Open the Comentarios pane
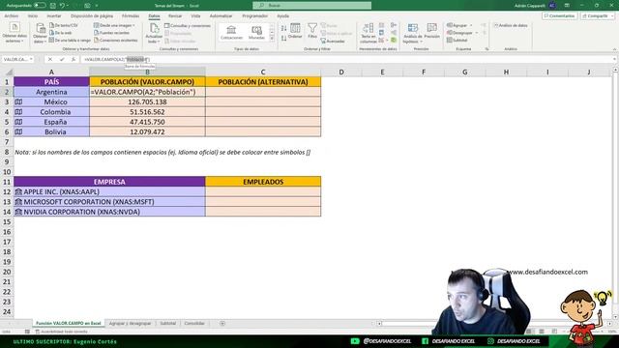The height and width of the screenshot is (348, 619). click(559, 15)
